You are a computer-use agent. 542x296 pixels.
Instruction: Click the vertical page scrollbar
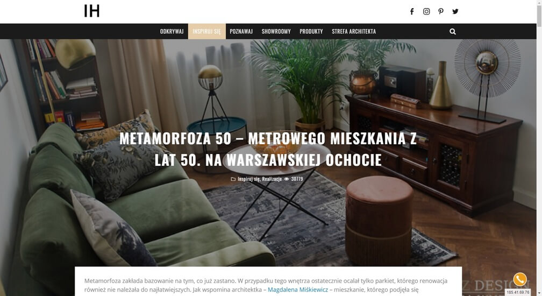click(x=539, y=148)
